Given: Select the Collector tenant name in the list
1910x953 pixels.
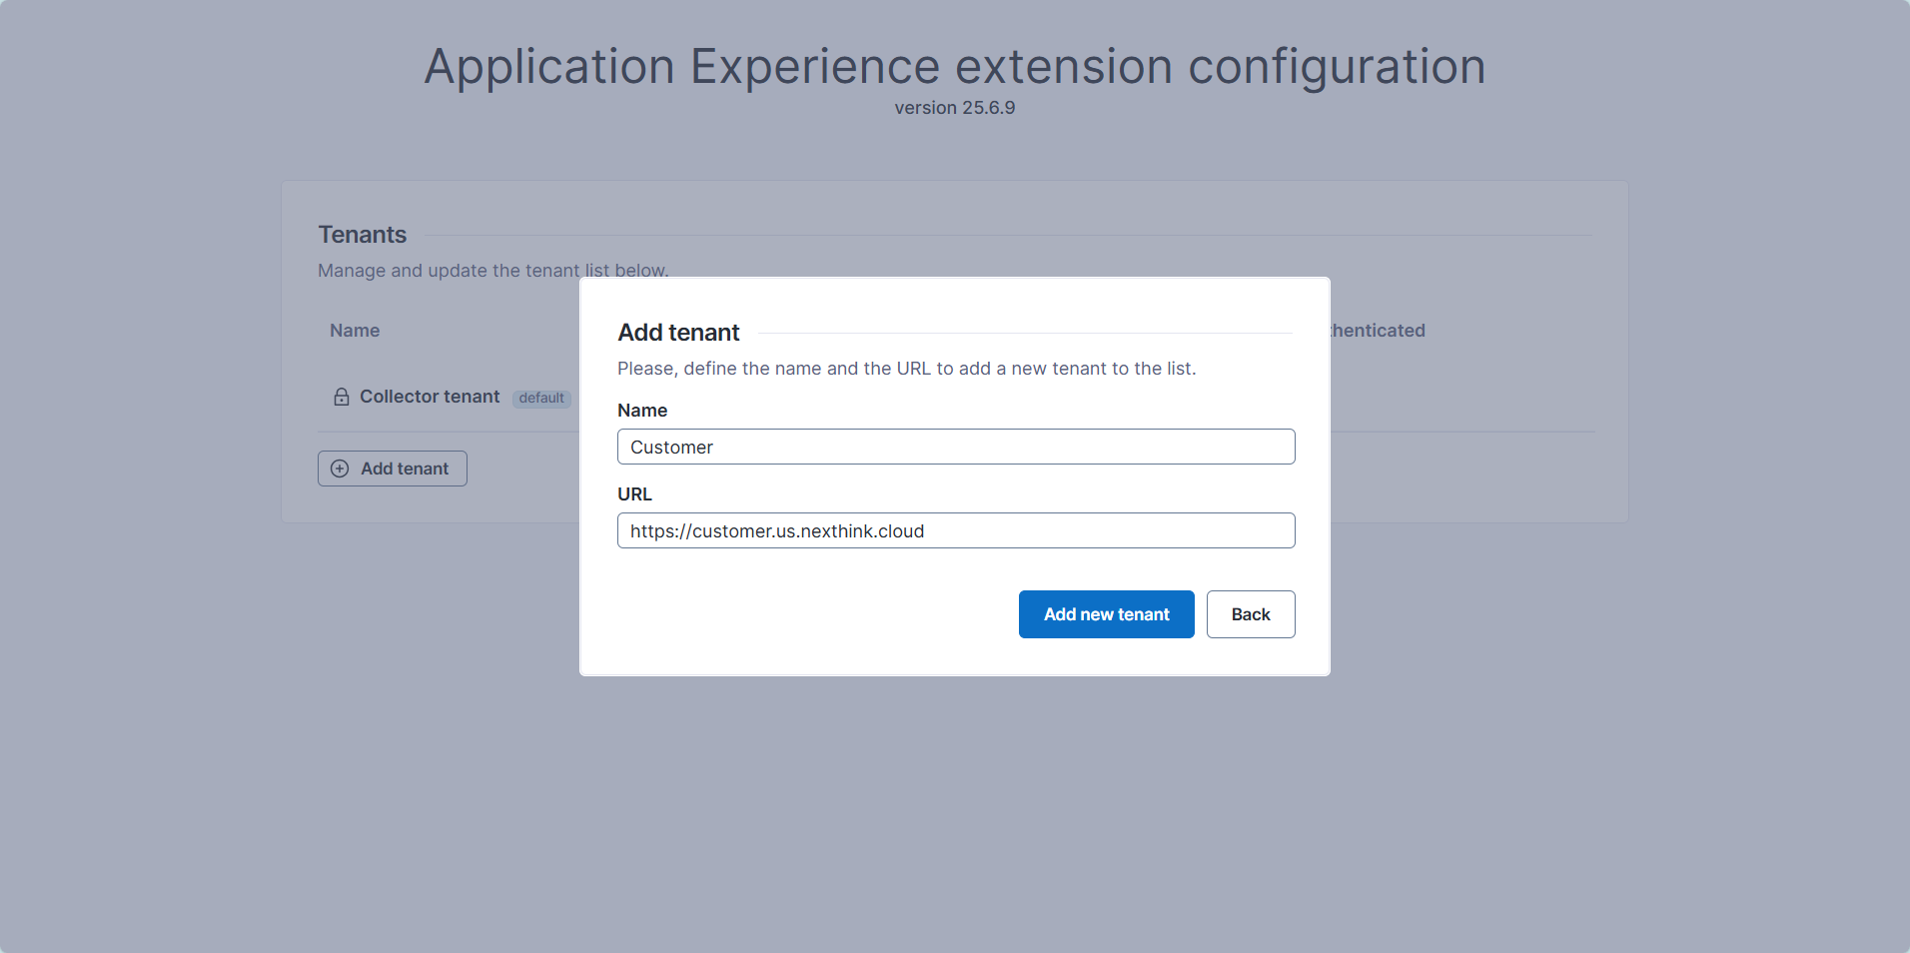Looking at the screenshot, I should click(430, 397).
